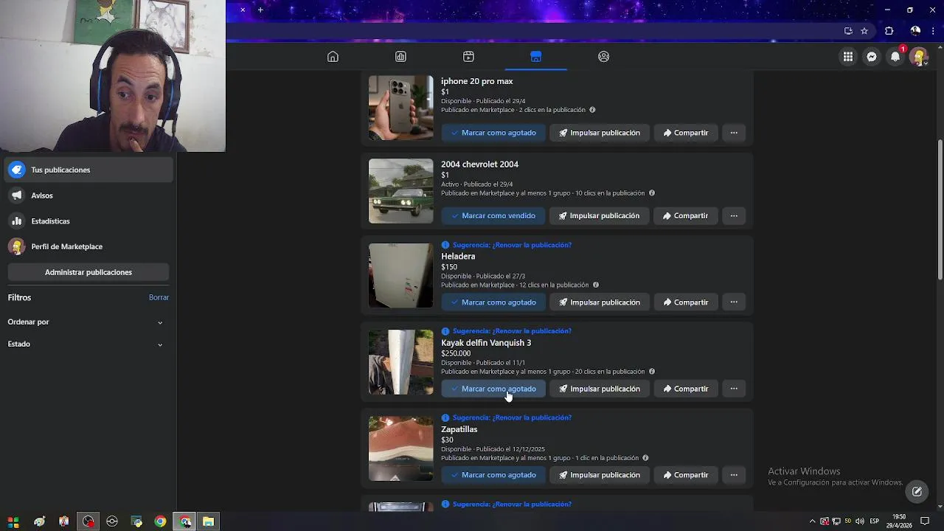Open Heladera thumbnail image
Screen dimensions: 944x531
click(x=401, y=276)
